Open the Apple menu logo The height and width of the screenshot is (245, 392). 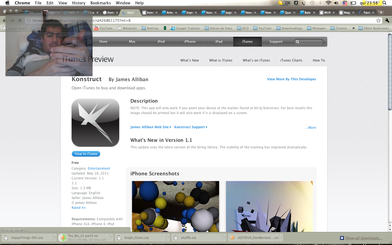coord(7,3)
